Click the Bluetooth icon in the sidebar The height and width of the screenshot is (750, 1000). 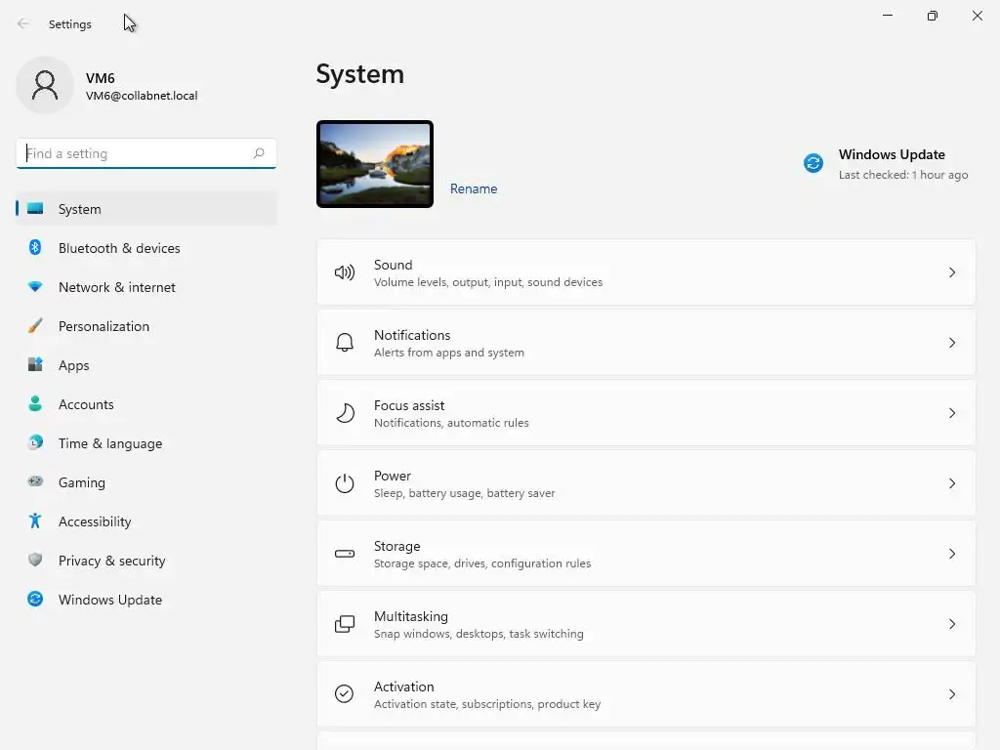click(x=35, y=248)
